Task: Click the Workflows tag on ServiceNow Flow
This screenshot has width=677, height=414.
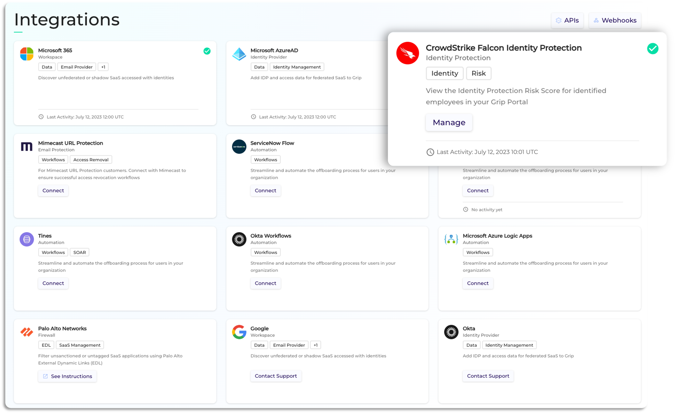Action: [265, 160]
